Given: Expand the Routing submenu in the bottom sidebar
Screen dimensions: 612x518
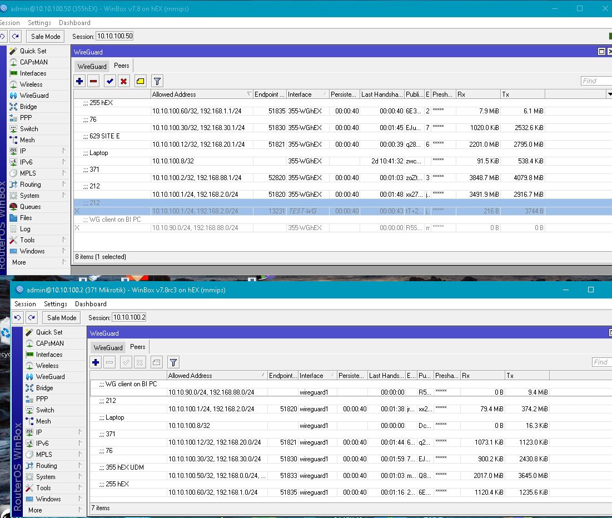Looking at the screenshot, I should (x=54, y=466).
